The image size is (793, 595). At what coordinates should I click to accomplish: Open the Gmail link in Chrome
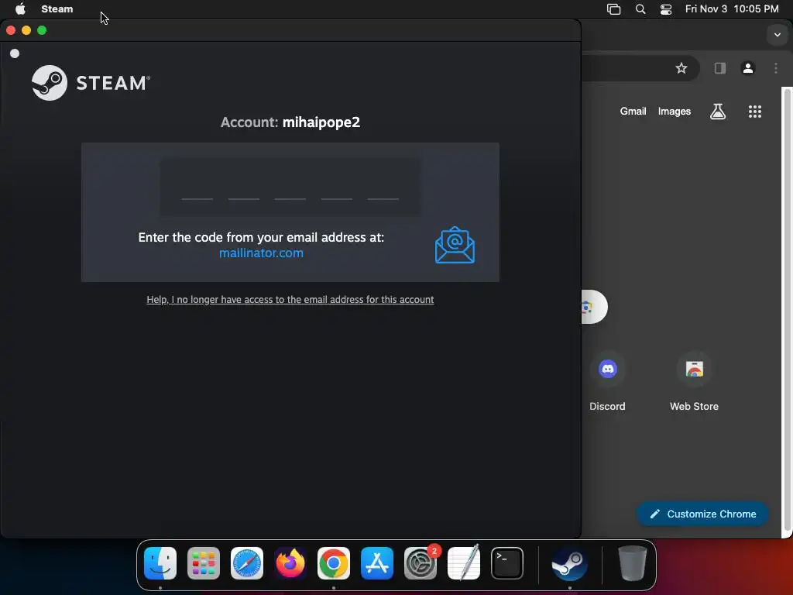[x=633, y=112]
